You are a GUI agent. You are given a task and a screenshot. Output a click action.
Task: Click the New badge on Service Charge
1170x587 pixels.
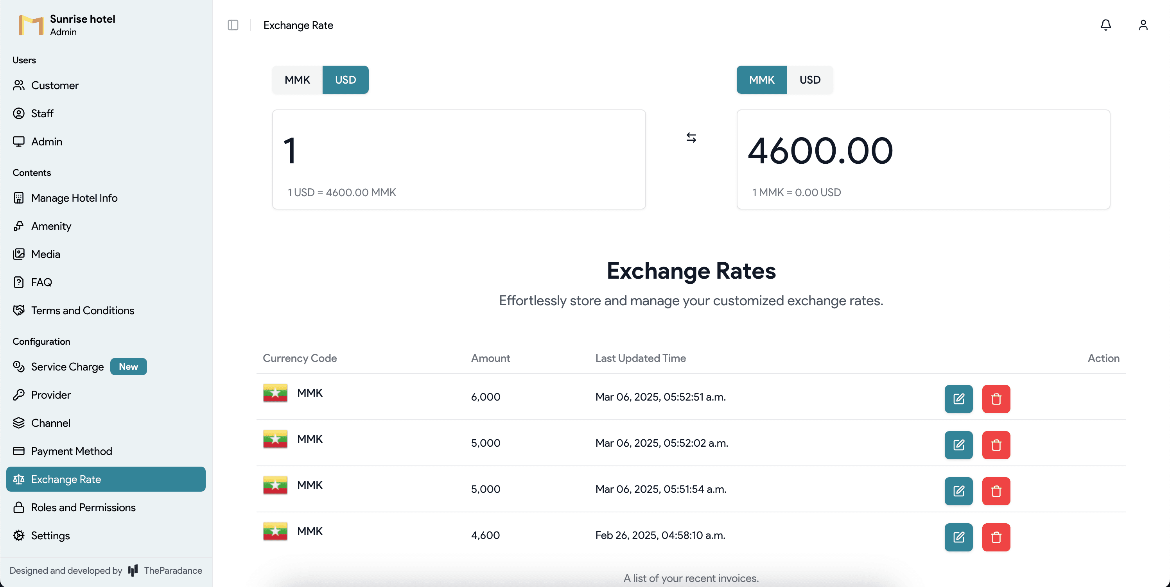(x=129, y=367)
